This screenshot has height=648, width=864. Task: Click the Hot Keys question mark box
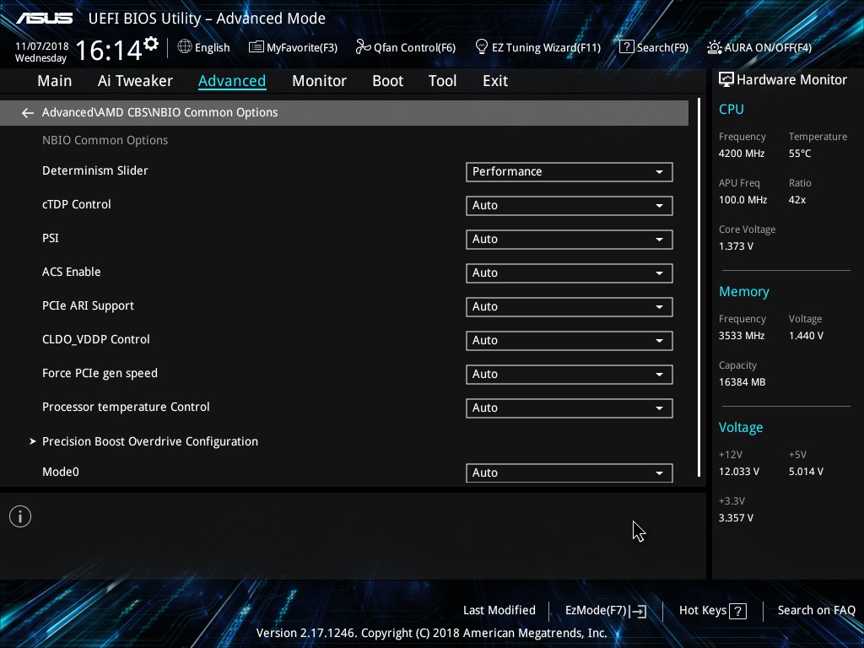[737, 611]
